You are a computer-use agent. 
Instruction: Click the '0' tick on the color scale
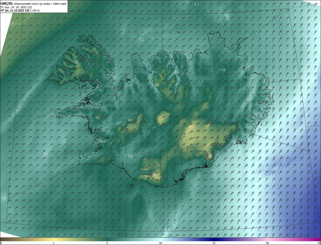click(1, 243)
